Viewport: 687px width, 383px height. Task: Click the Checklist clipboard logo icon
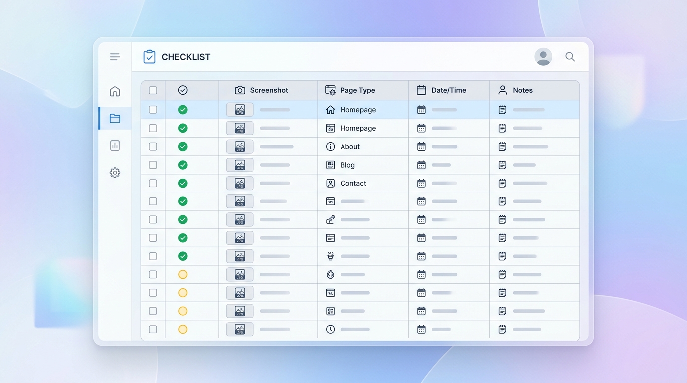149,57
